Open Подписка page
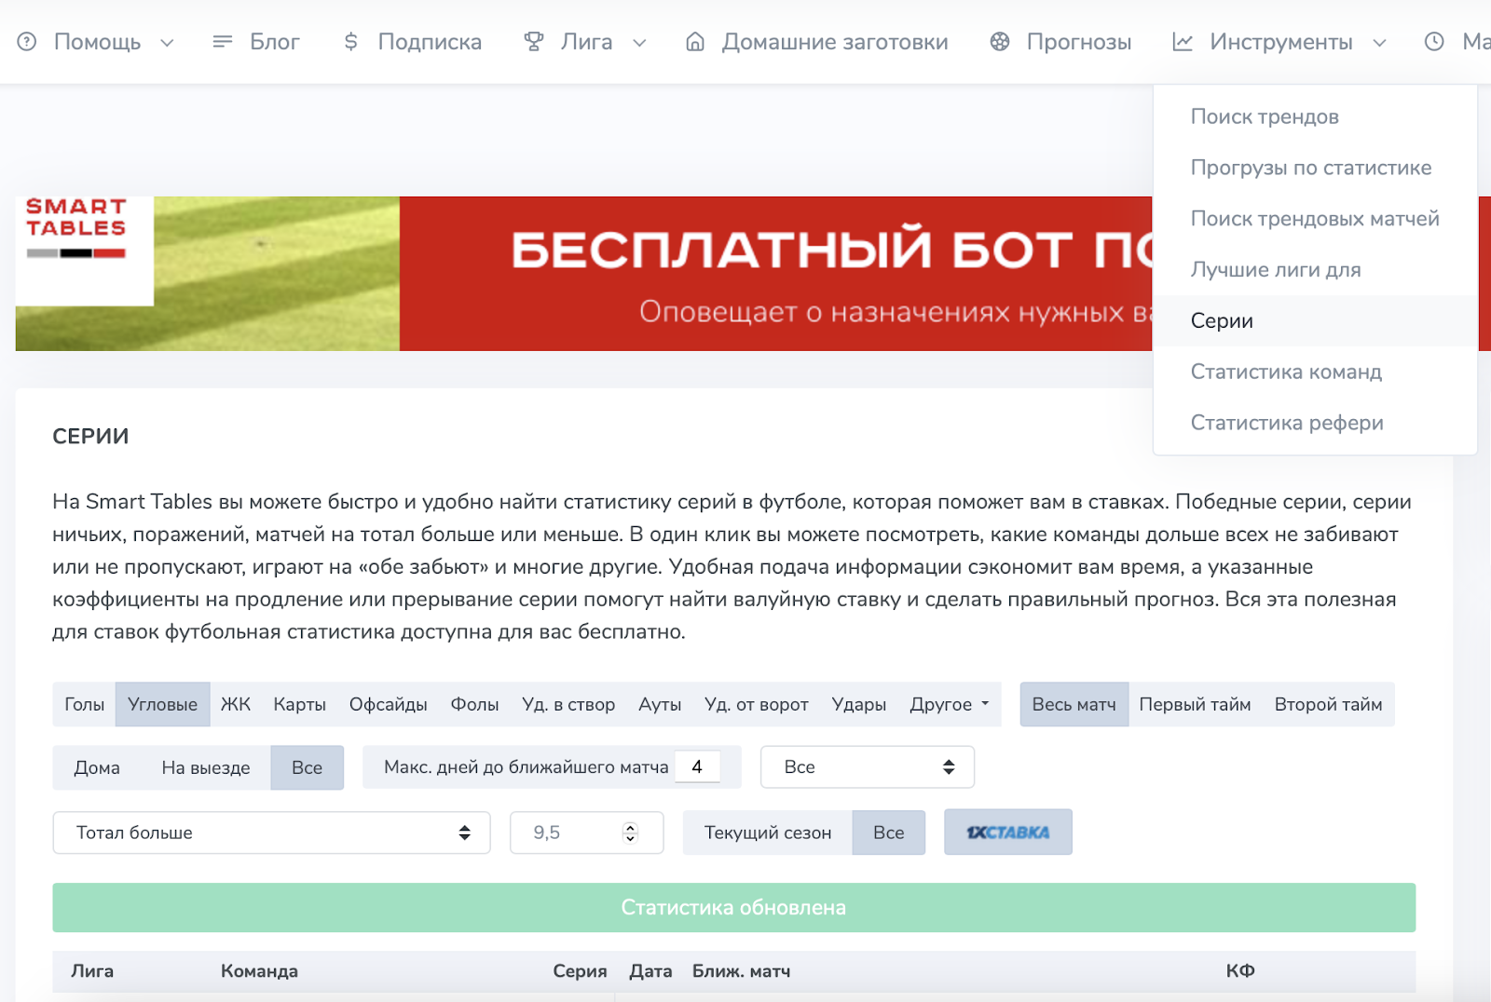The width and height of the screenshot is (1491, 1002). coord(430,42)
